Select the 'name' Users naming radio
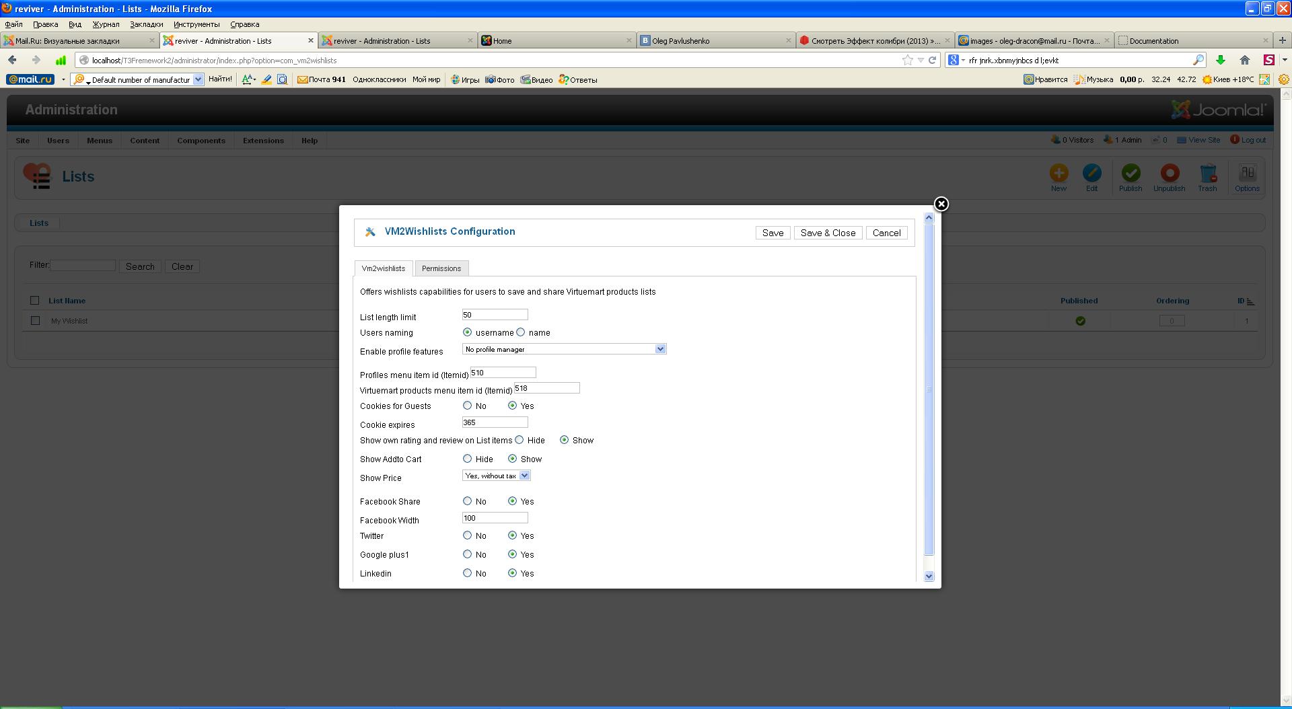1292x709 pixels. tap(521, 332)
